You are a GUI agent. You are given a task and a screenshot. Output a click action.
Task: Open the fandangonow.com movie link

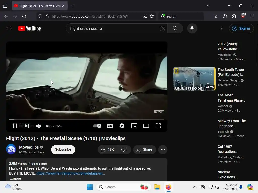pyautogui.click(x=71, y=173)
